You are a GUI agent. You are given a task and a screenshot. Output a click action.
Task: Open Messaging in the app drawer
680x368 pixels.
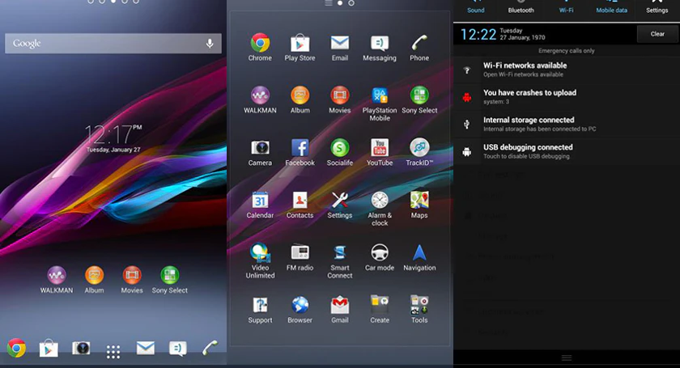[x=380, y=47]
